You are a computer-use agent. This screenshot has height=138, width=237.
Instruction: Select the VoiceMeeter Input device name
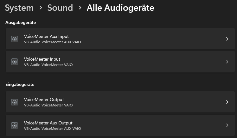click(42, 59)
